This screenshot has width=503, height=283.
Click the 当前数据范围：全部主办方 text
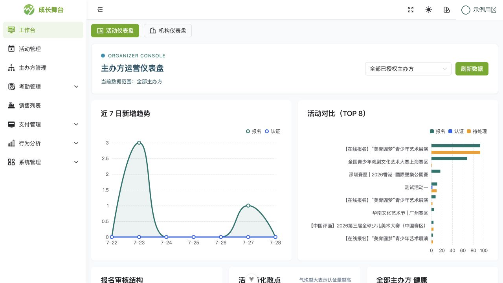132,82
